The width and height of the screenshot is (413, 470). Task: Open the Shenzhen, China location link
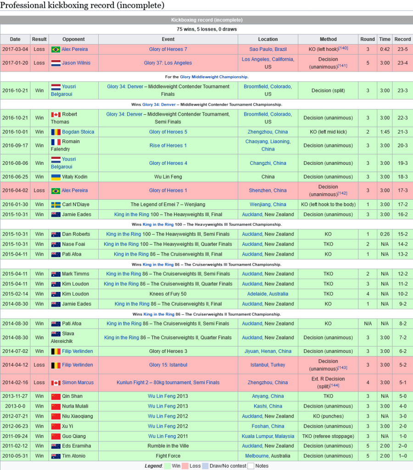click(x=268, y=190)
